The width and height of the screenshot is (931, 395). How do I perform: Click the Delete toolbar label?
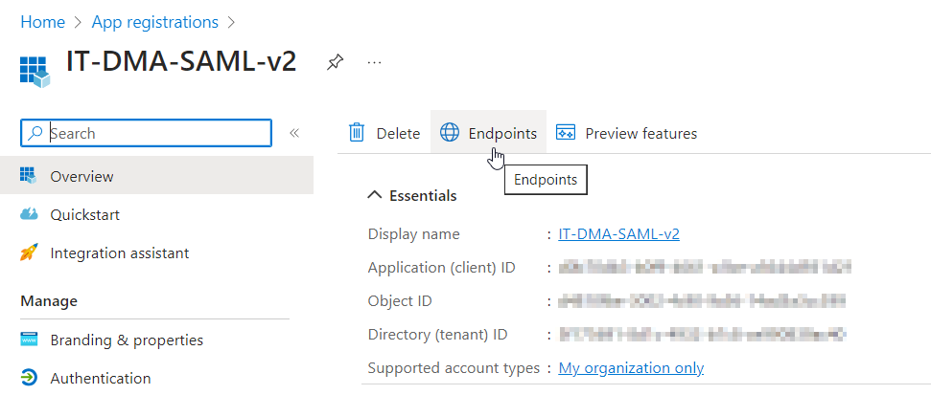[398, 134]
